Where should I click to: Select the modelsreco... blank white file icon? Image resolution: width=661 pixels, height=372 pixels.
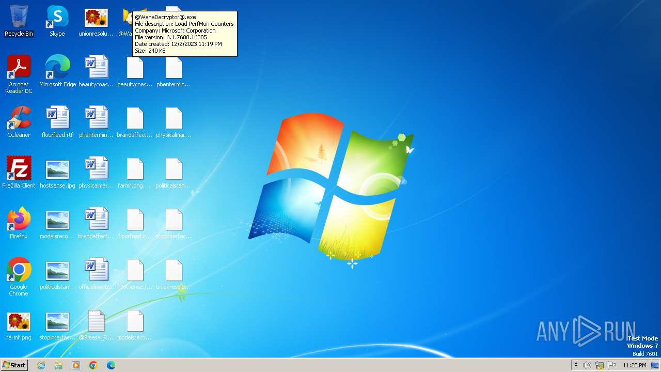click(x=135, y=324)
